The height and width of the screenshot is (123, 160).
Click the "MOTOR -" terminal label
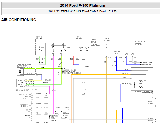(21, 80)
